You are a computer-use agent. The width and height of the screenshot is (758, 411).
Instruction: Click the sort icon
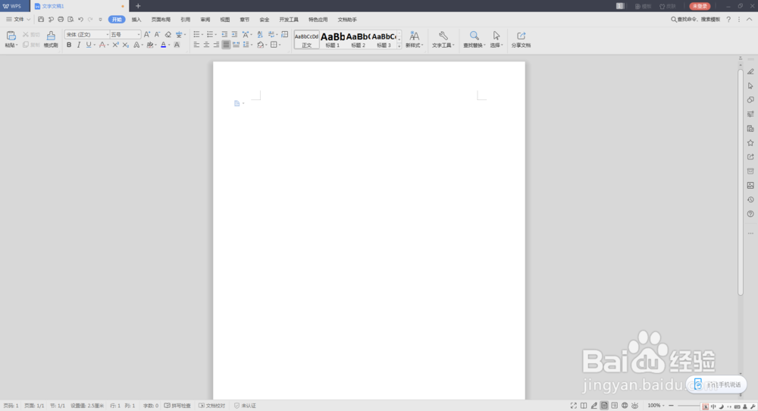click(x=259, y=34)
